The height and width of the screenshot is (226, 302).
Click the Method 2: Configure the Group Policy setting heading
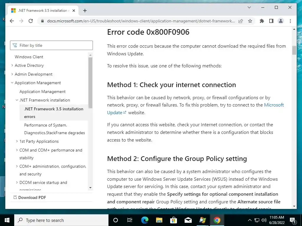click(177, 159)
